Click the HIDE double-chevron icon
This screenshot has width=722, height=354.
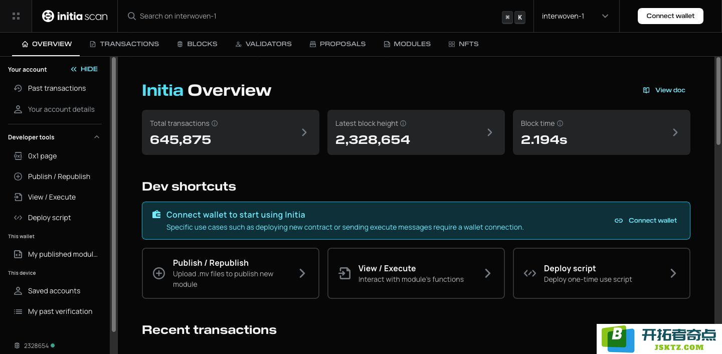pyautogui.click(x=74, y=69)
